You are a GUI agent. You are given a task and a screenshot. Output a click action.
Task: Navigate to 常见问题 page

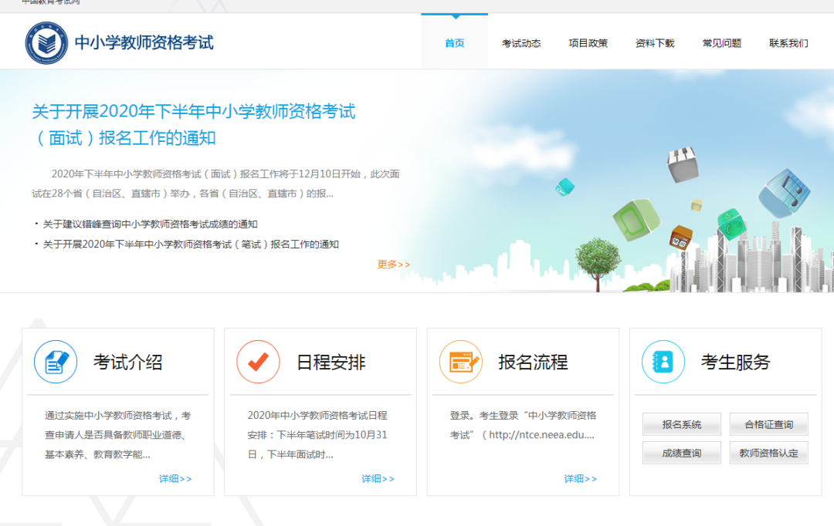point(721,43)
